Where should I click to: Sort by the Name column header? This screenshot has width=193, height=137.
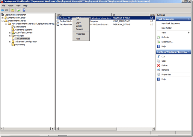[x=84, y=15]
